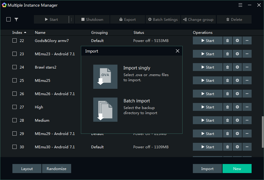Click the Randomize button
Image resolution: width=264 pixels, height=180 pixels.
tap(56, 169)
